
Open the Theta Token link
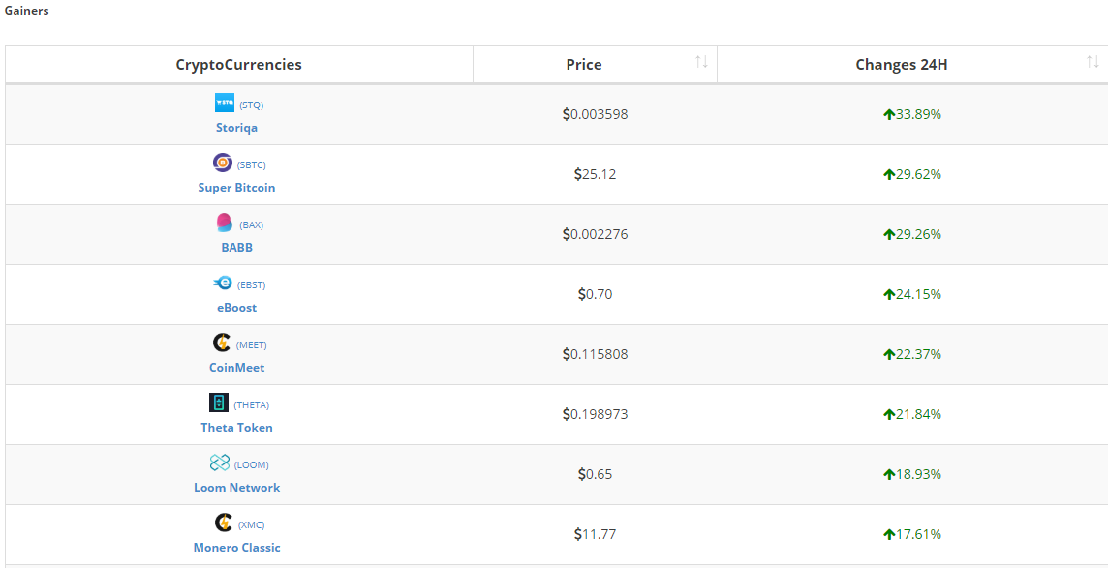click(x=236, y=427)
